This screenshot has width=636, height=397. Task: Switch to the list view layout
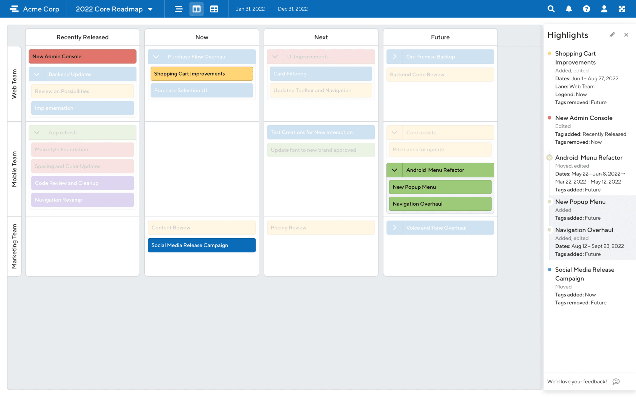[179, 9]
